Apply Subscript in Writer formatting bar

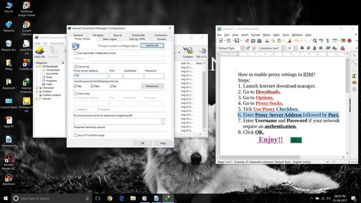coord(334,48)
